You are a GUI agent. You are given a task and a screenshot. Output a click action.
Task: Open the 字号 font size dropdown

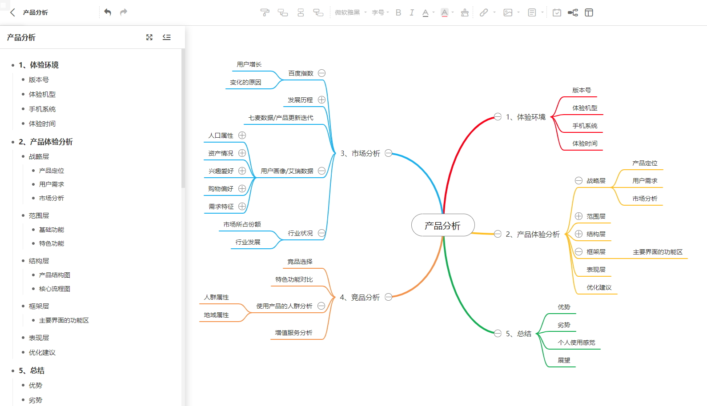pos(380,12)
